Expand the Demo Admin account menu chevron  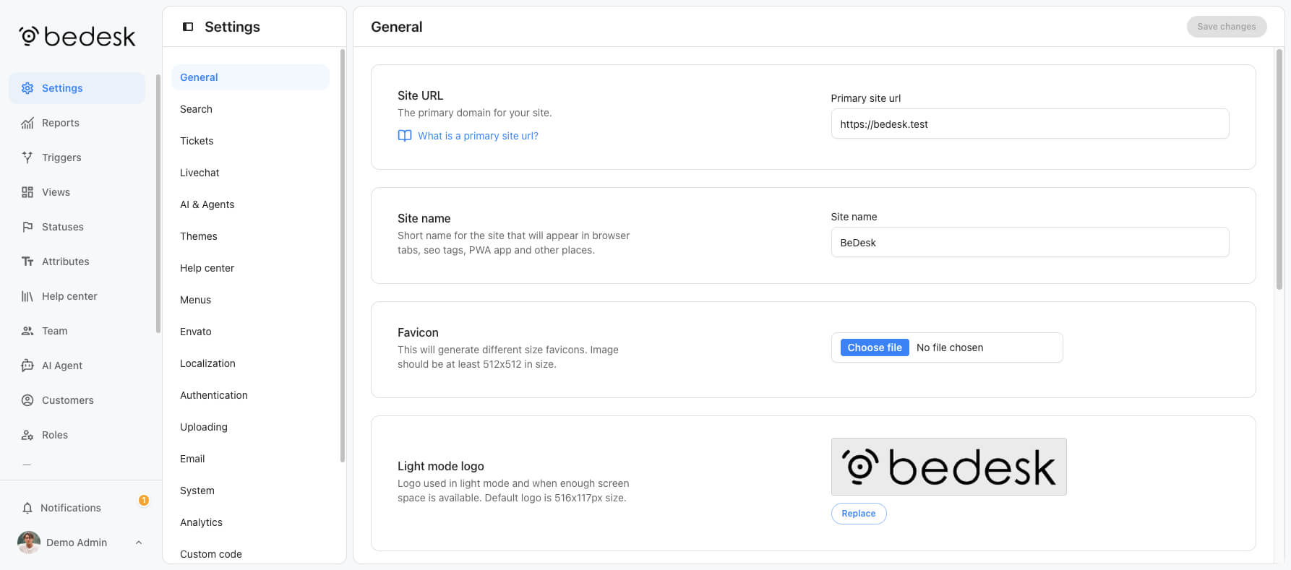coord(139,543)
